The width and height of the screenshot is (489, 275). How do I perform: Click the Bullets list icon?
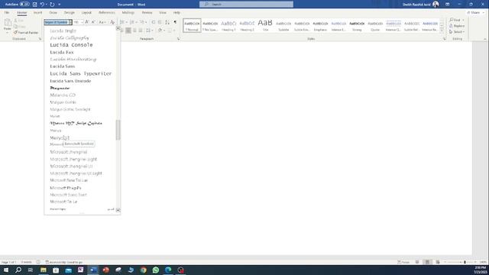point(122,22)
